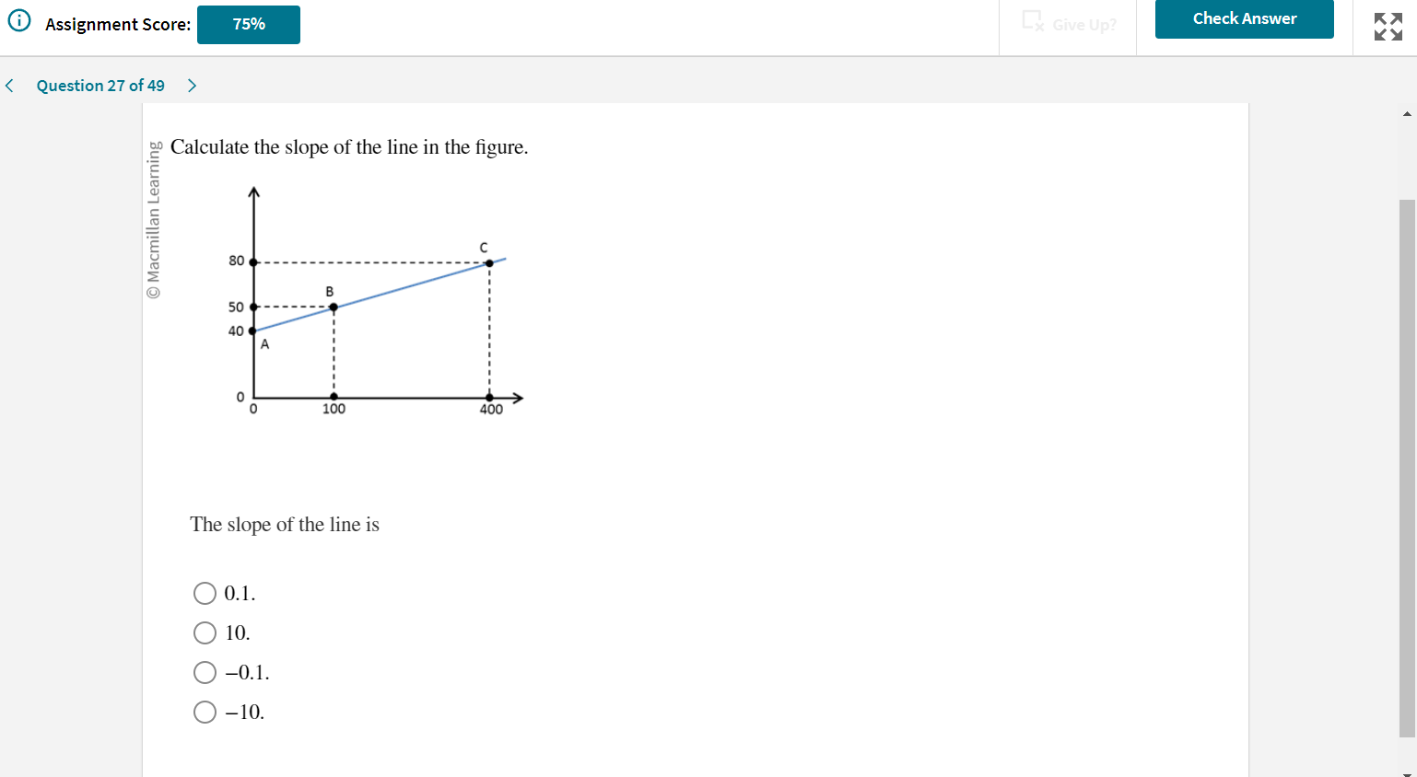Click the previous question chevron
This screenshot has height=777, width=1417.
click(9, 85)
